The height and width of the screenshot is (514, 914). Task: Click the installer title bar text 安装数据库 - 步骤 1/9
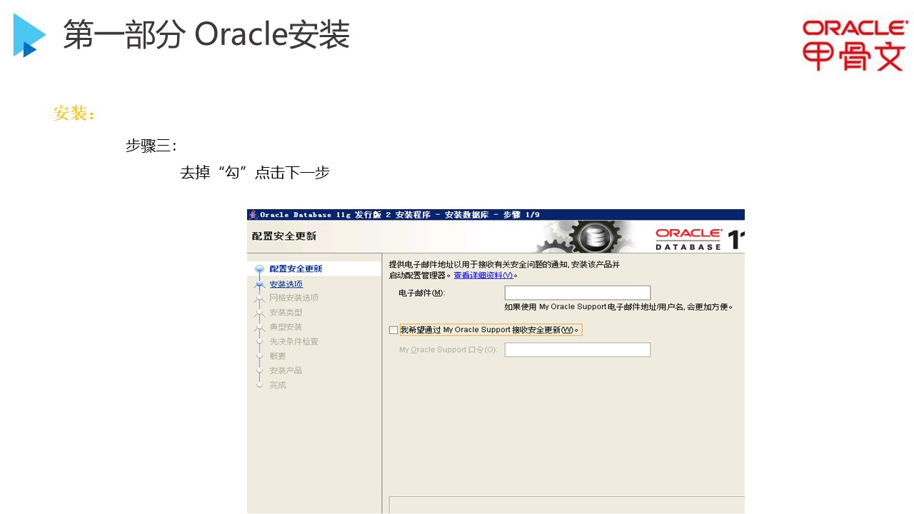coord(492,215)
